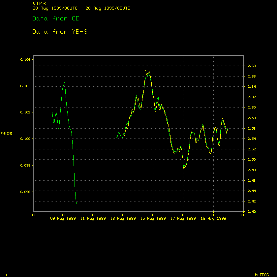This screenshot has width=277, height=277.
Task: Click the 2.40 right axis value
Action: pos(252,212)
